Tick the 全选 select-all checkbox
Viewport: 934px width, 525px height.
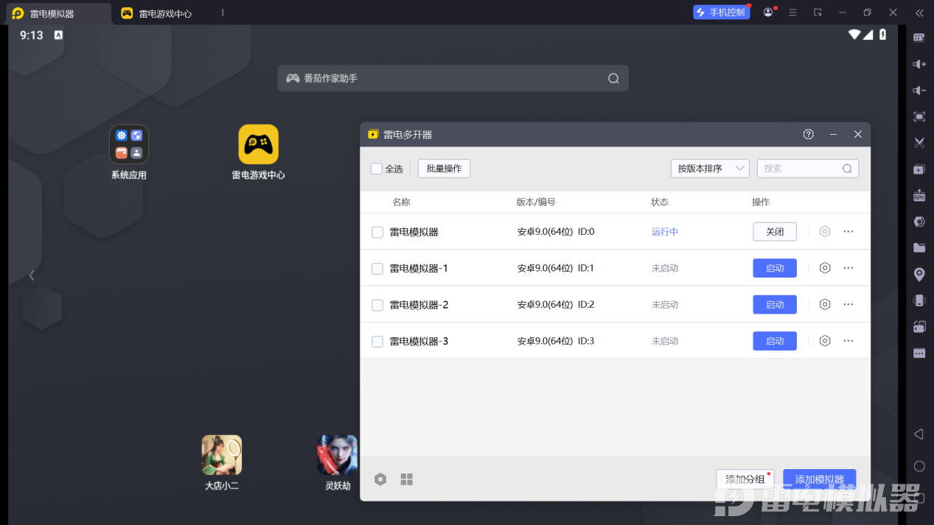(377, 169)
